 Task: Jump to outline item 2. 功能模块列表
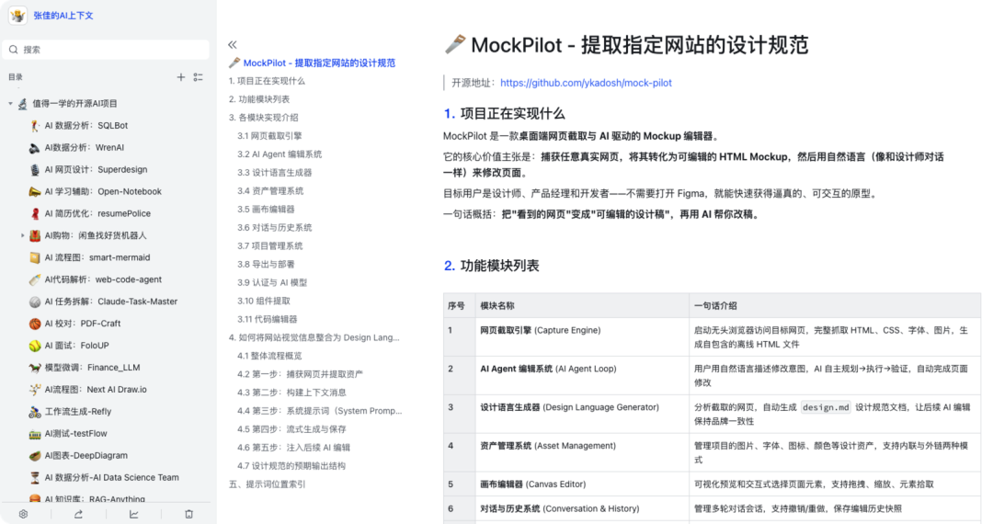259,99
